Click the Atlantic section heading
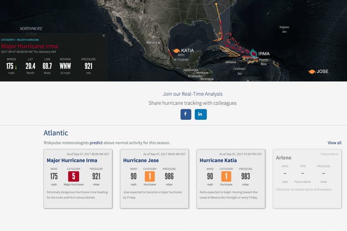 [55, 133]
